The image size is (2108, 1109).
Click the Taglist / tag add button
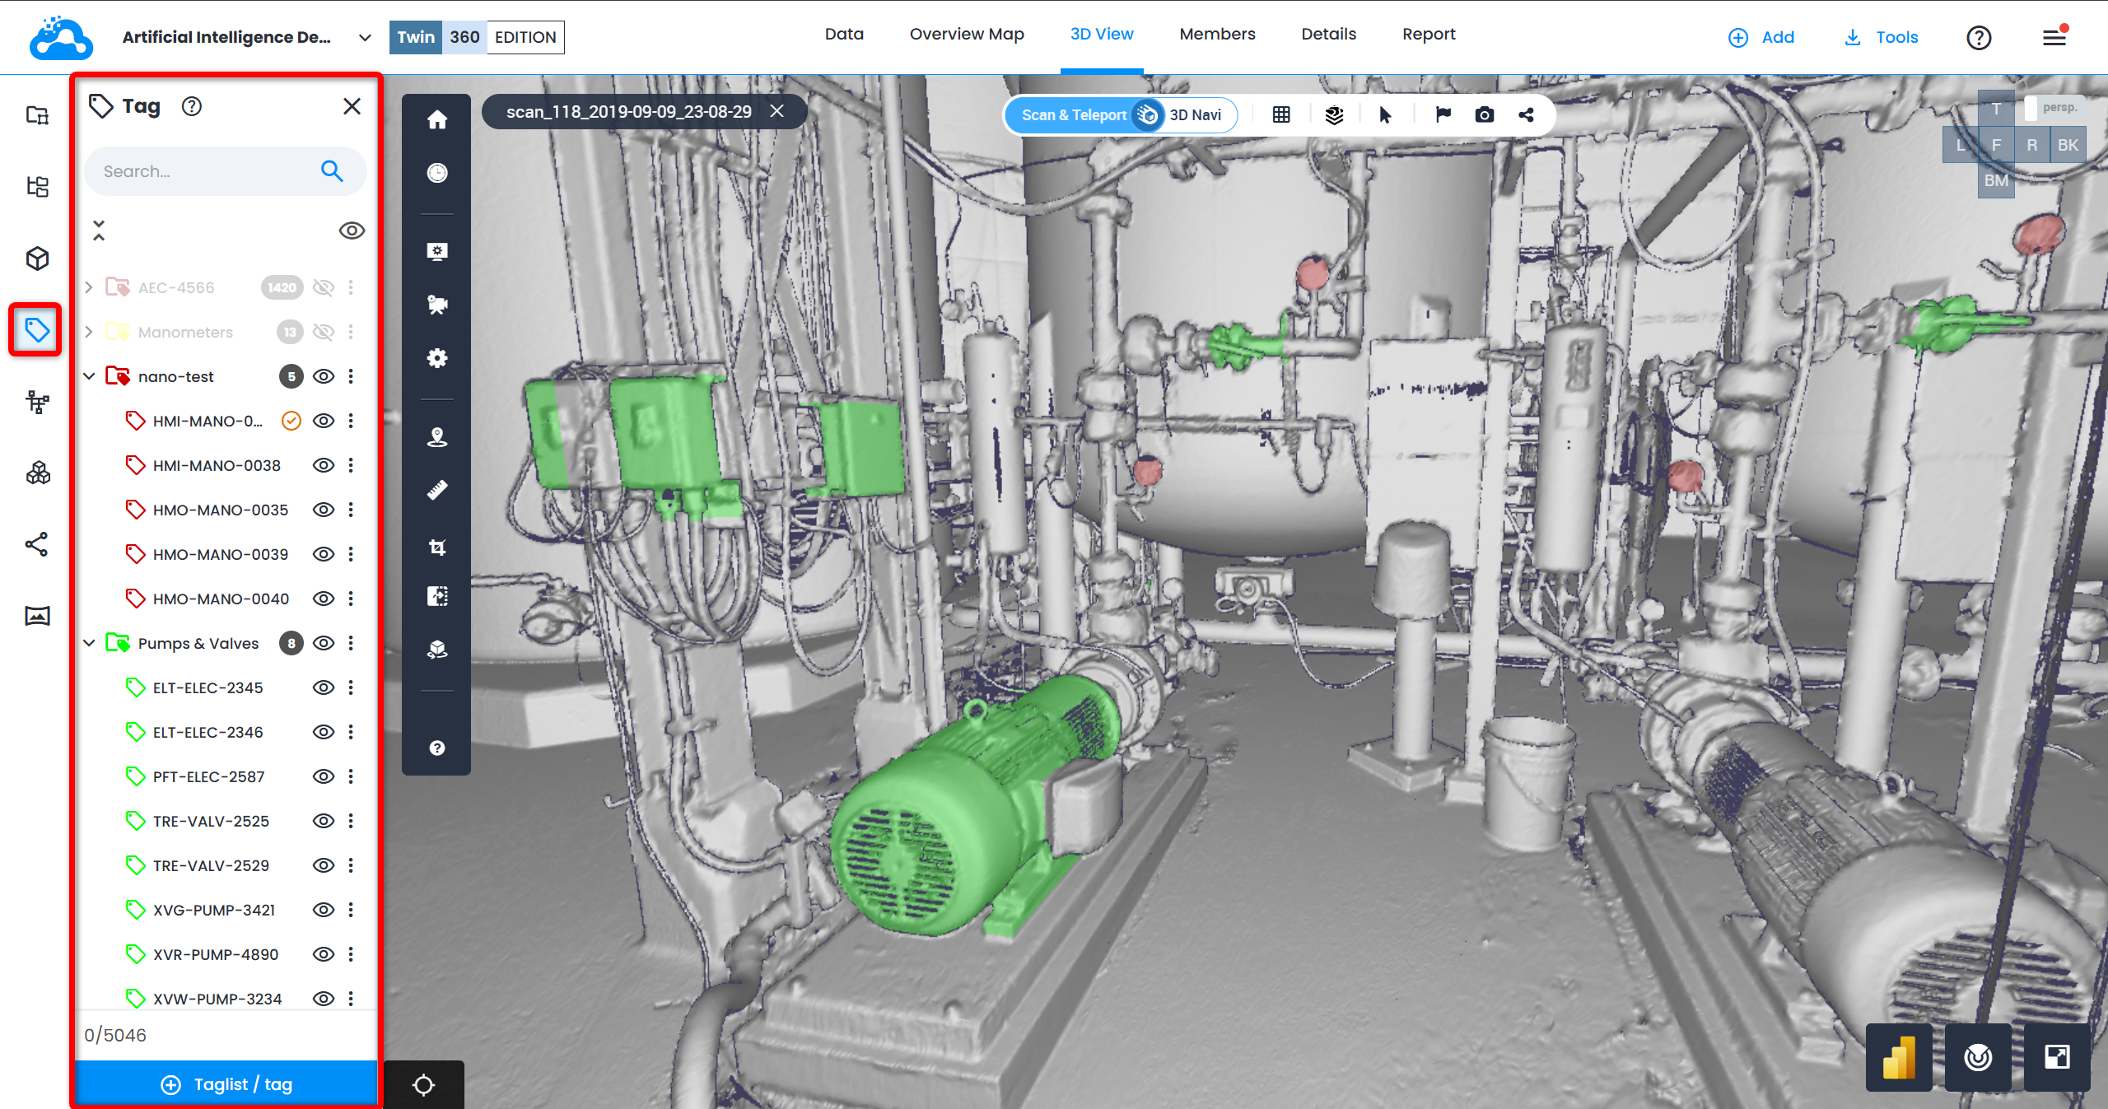pos(226,1084)
